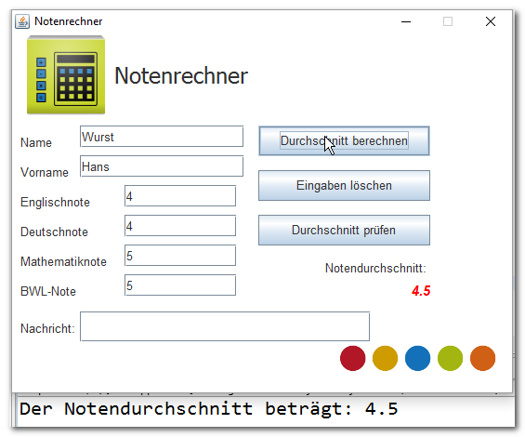Click into the Deutschnote input field

tap(180, 226)
